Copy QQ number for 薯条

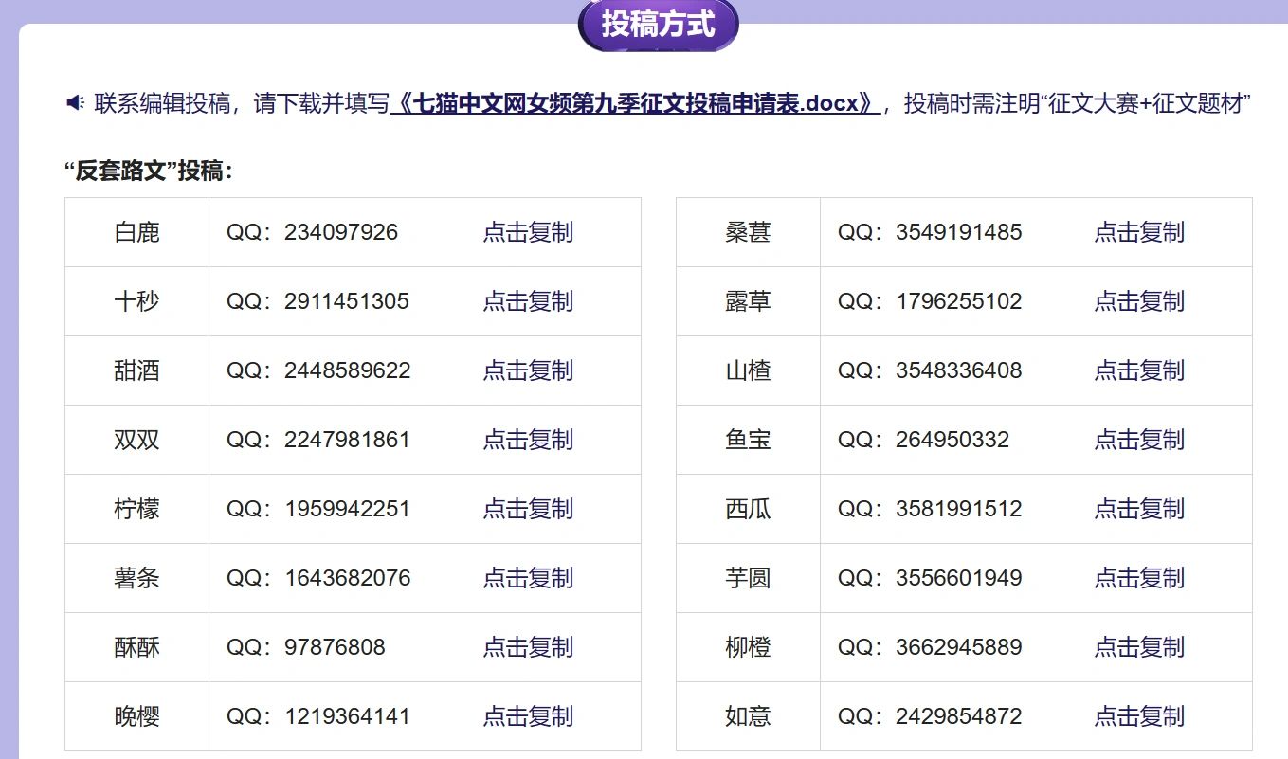(x=528, y=578)
